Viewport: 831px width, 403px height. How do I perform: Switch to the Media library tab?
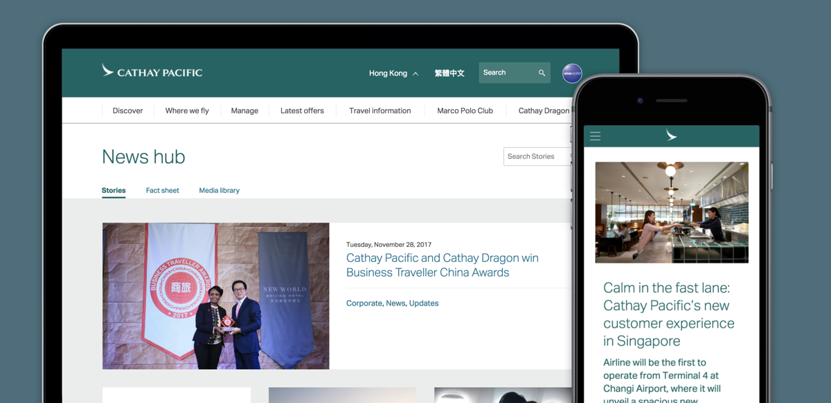pos(219,191)
